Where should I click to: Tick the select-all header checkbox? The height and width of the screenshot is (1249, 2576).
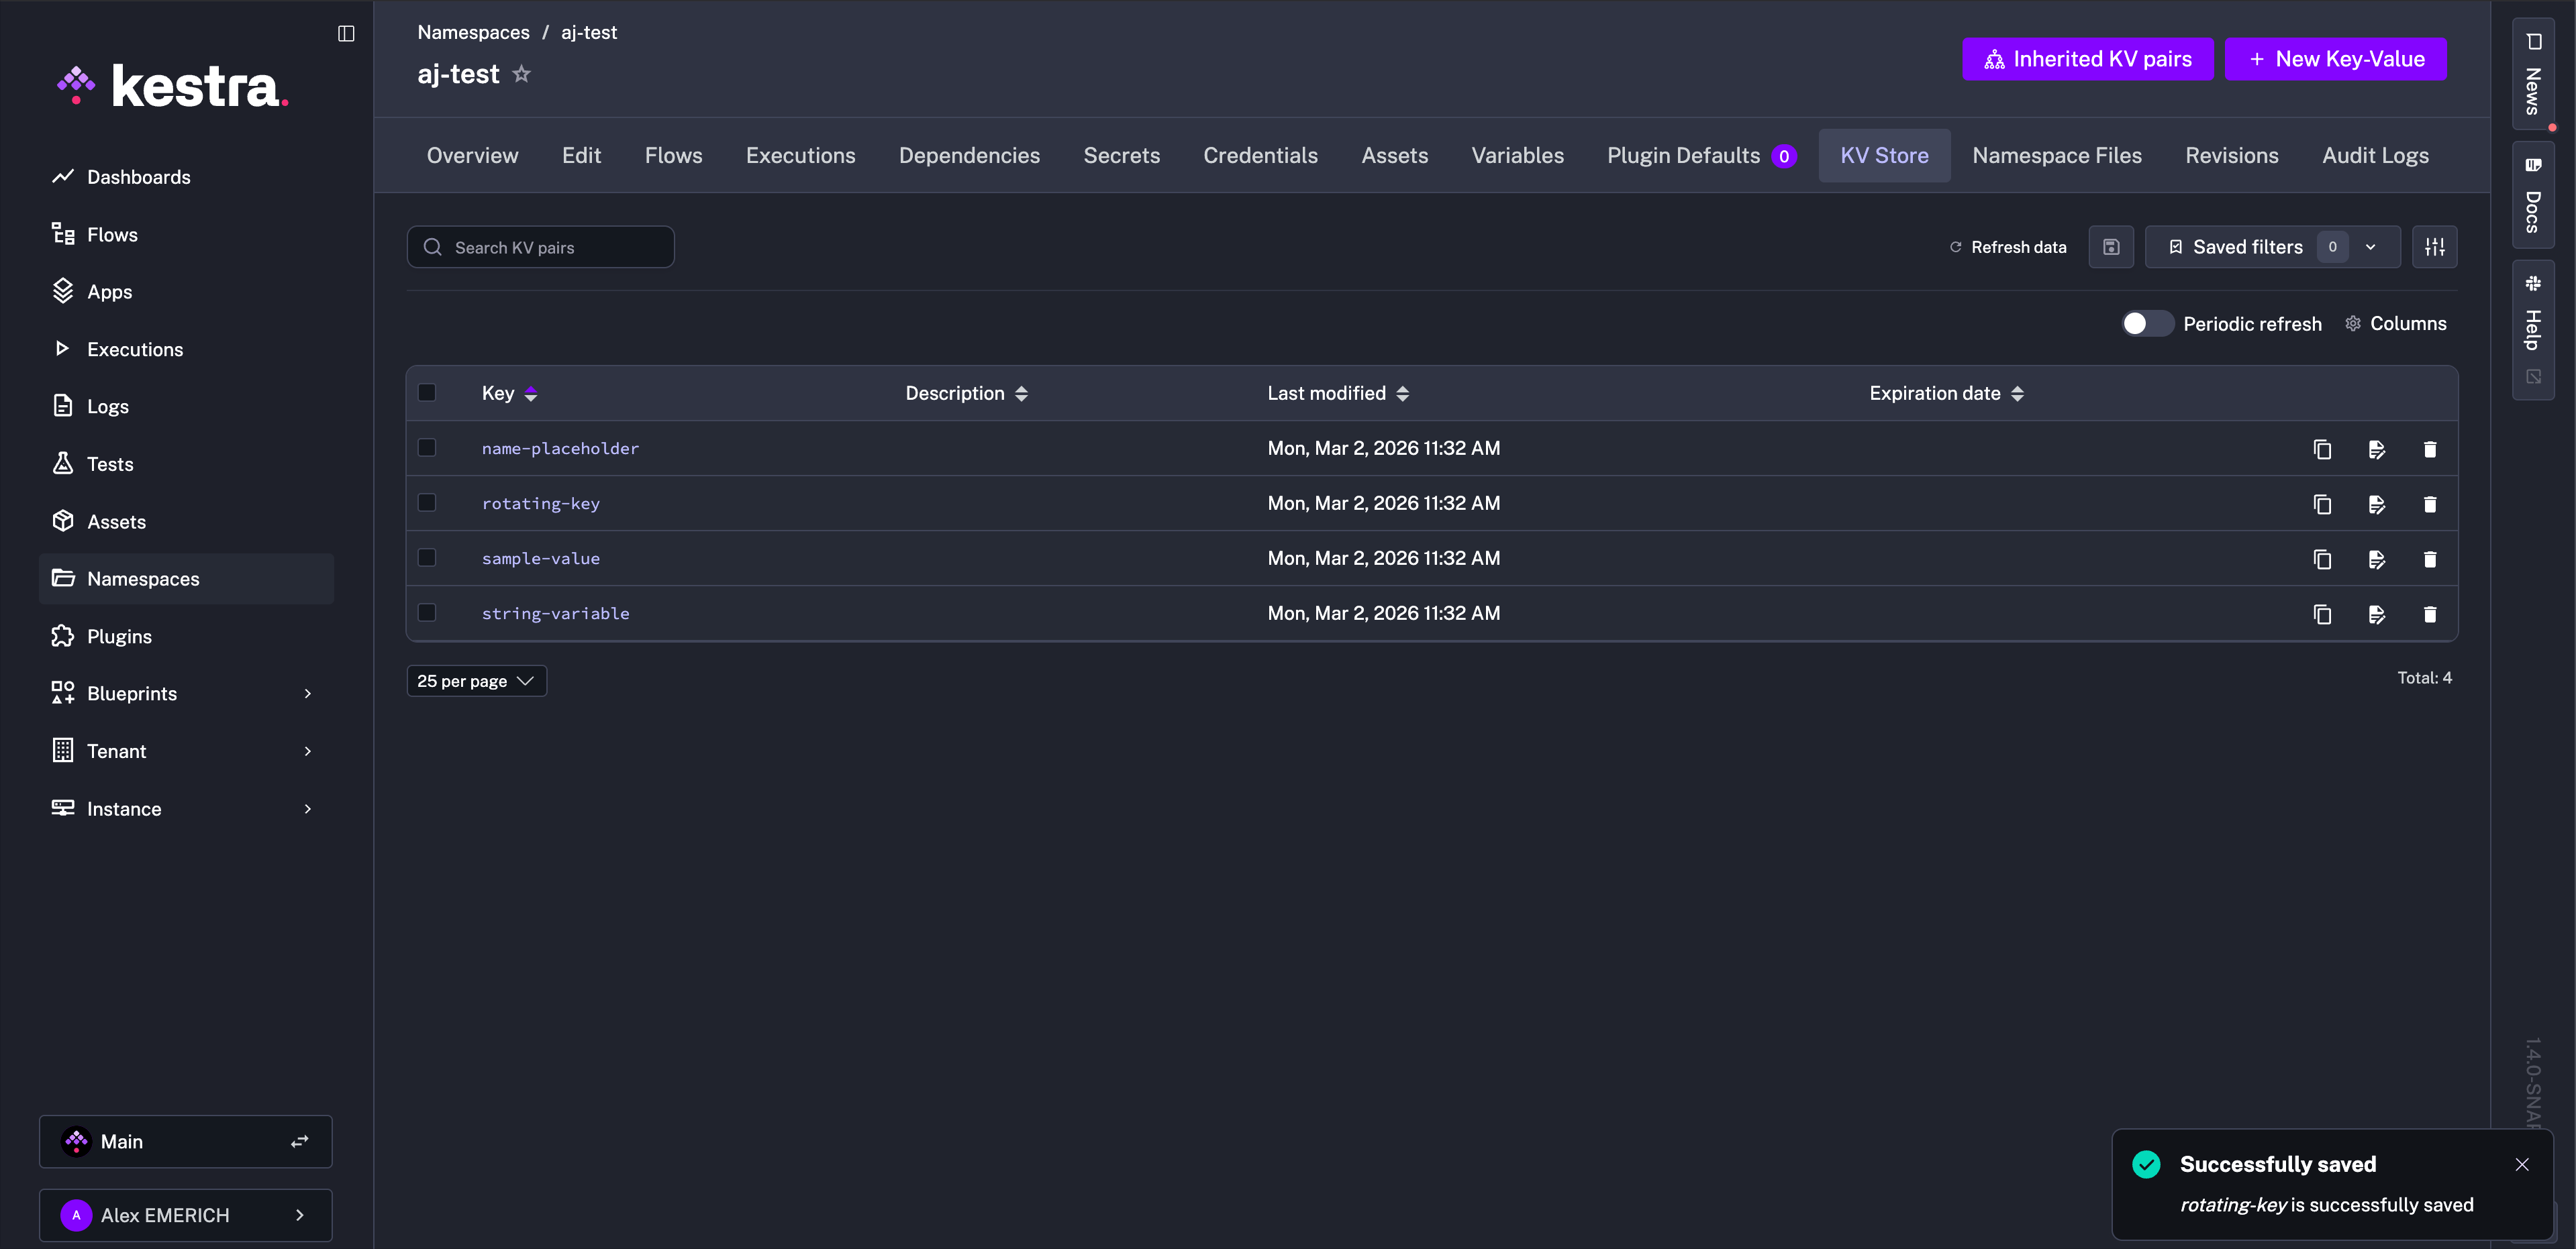tap(427, 392)
